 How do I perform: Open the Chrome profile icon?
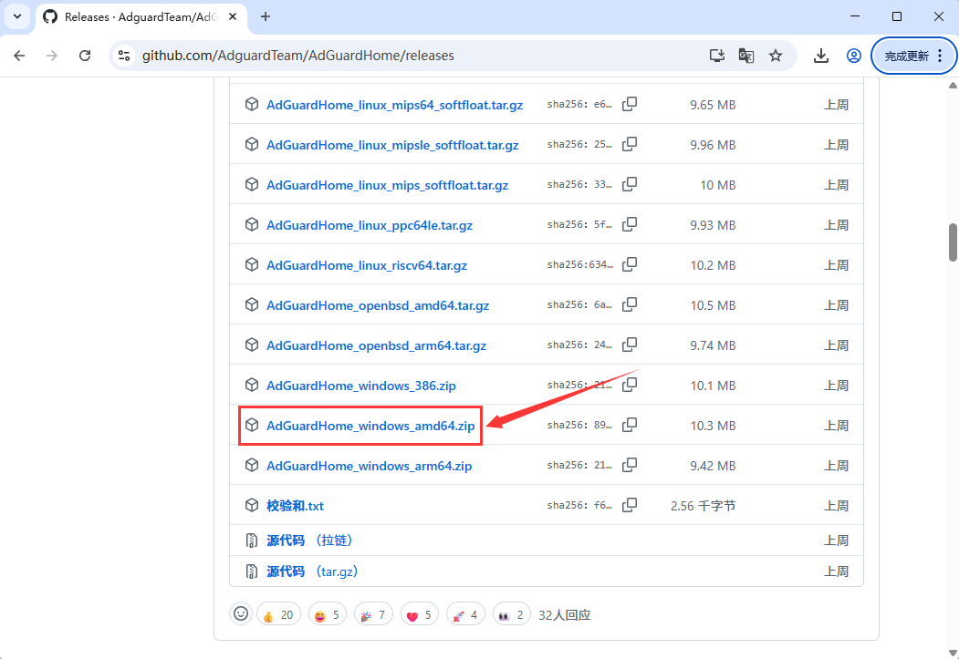click(854, 56)
